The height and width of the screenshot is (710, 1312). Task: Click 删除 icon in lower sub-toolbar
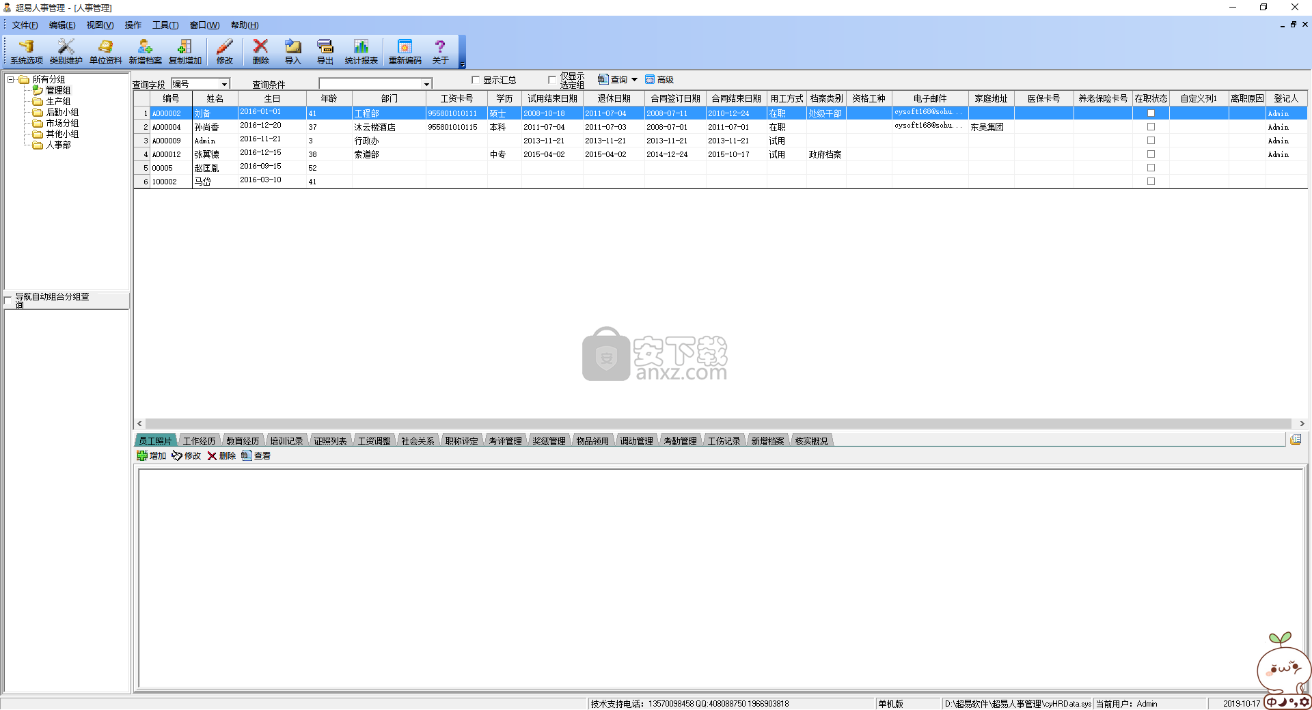[221, 456]
